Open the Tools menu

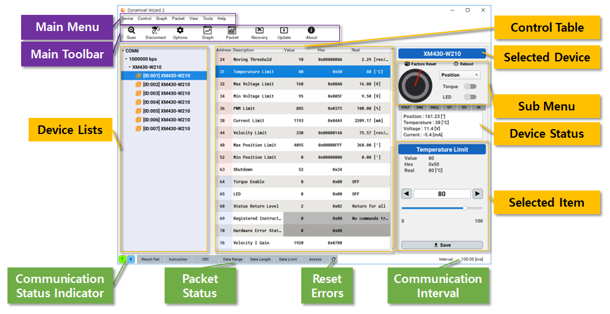point(207,19)
